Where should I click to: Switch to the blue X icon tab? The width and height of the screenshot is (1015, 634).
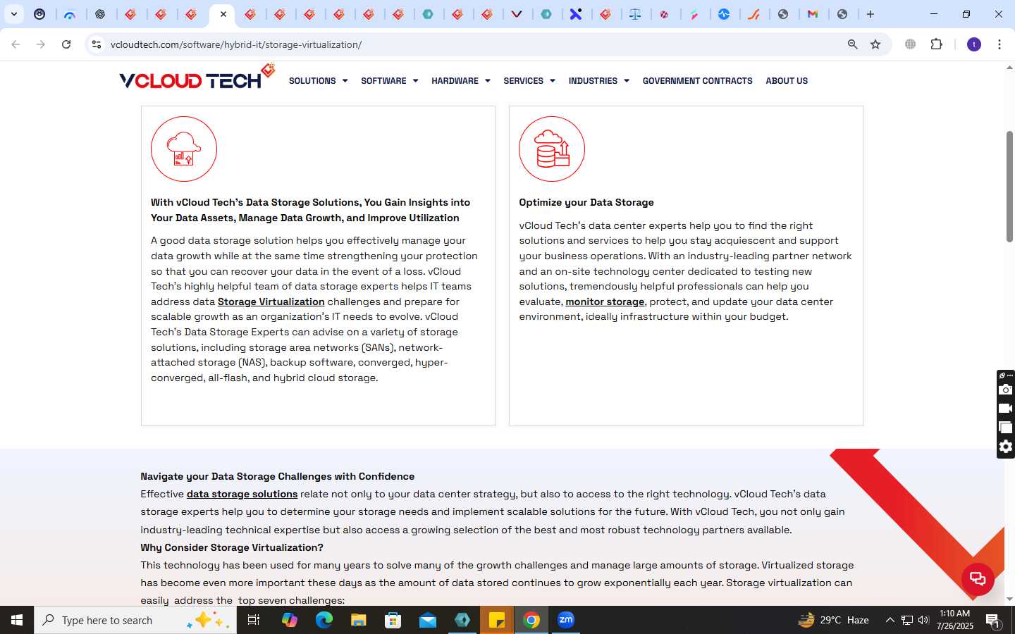576,14
